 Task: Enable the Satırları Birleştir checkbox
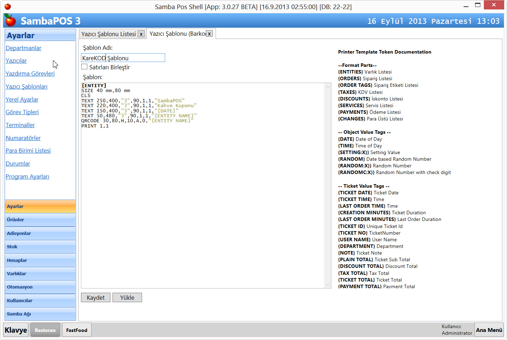pyautogui.click(x=84, y=67)
